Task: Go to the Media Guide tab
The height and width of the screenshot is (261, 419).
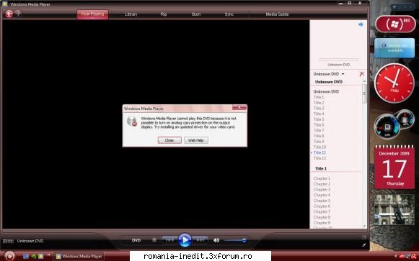Action: tap(277, 14)
